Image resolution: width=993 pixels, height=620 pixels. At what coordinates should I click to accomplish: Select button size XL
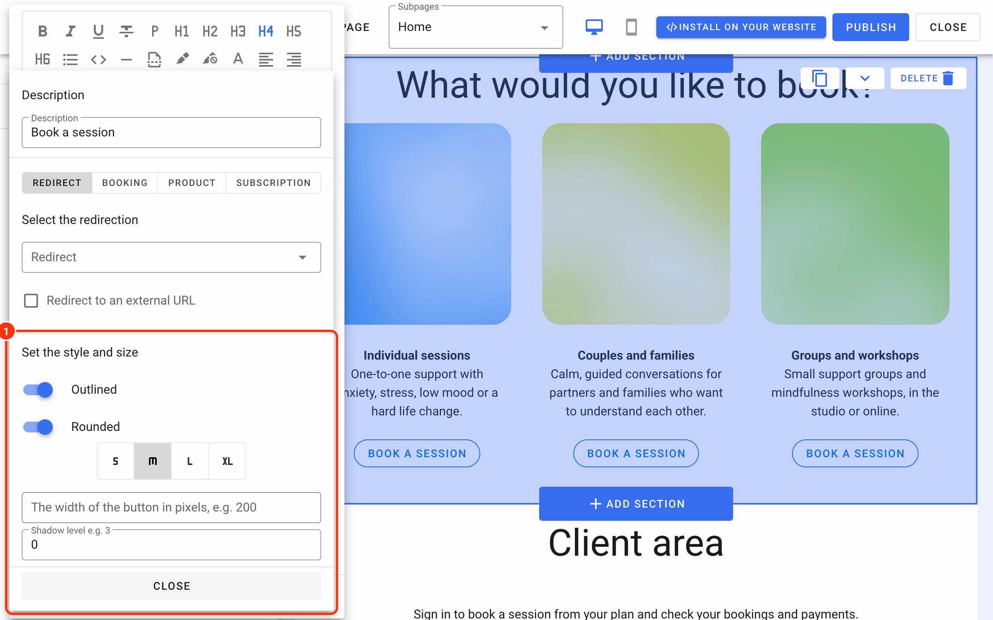227,461
